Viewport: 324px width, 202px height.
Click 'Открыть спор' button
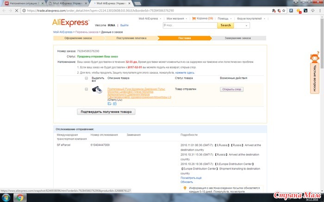[x=231, y=89]
